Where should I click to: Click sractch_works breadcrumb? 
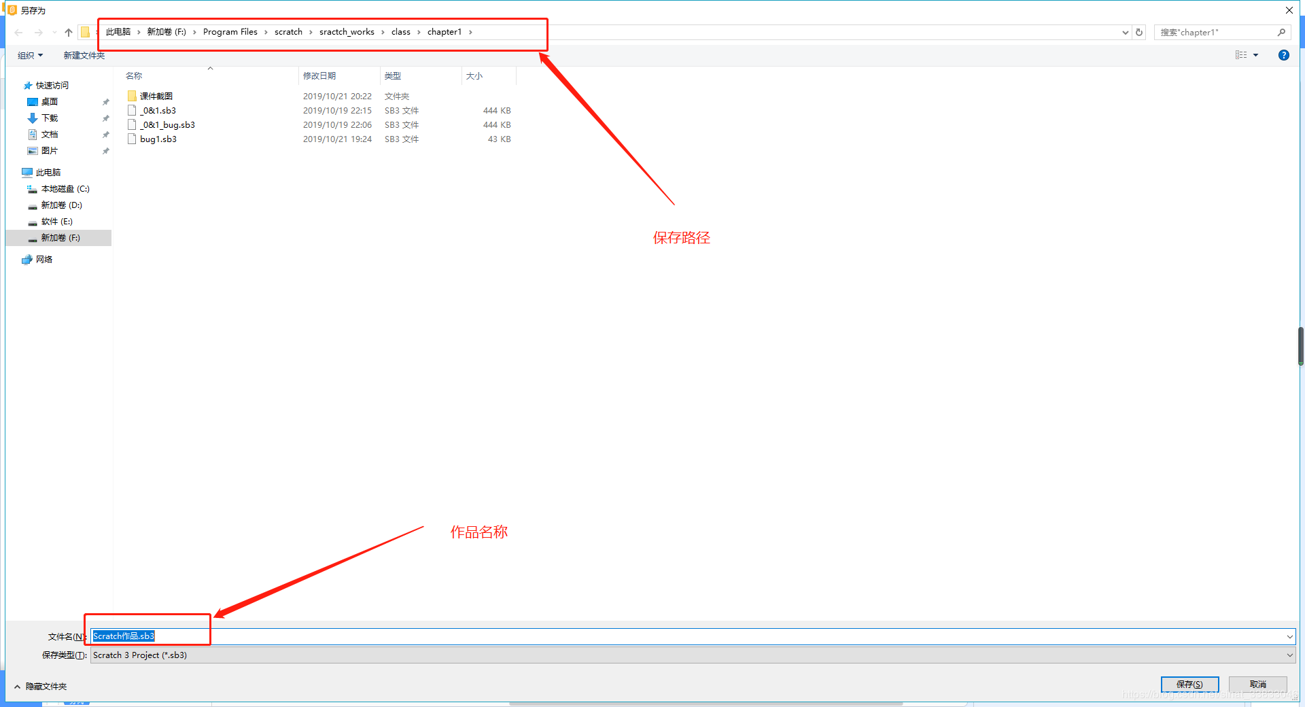(x=347, y=32)
